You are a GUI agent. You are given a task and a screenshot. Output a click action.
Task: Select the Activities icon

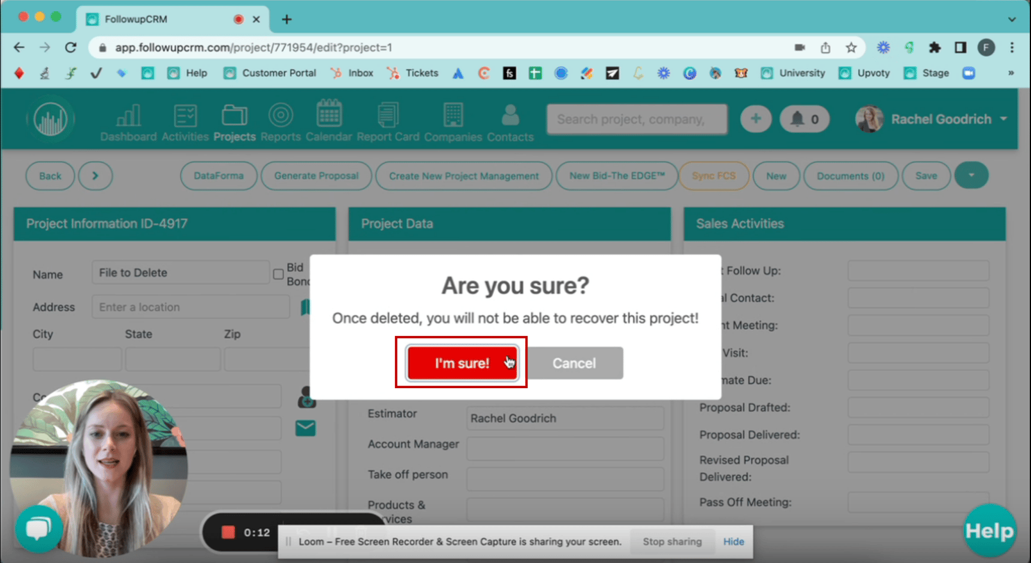pos(185,114)
